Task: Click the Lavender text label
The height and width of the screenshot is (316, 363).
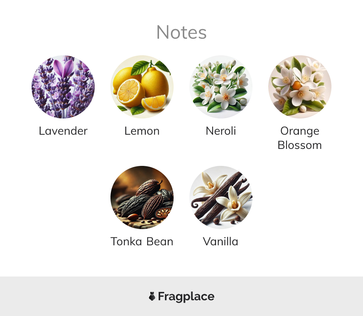Action: [x=63, y=131]
